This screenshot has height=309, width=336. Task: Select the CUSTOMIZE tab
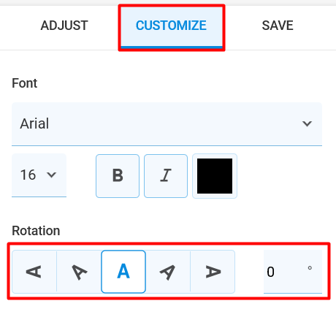pos(171,26)
